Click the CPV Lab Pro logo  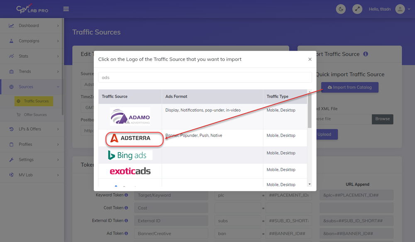coord(32,9)
